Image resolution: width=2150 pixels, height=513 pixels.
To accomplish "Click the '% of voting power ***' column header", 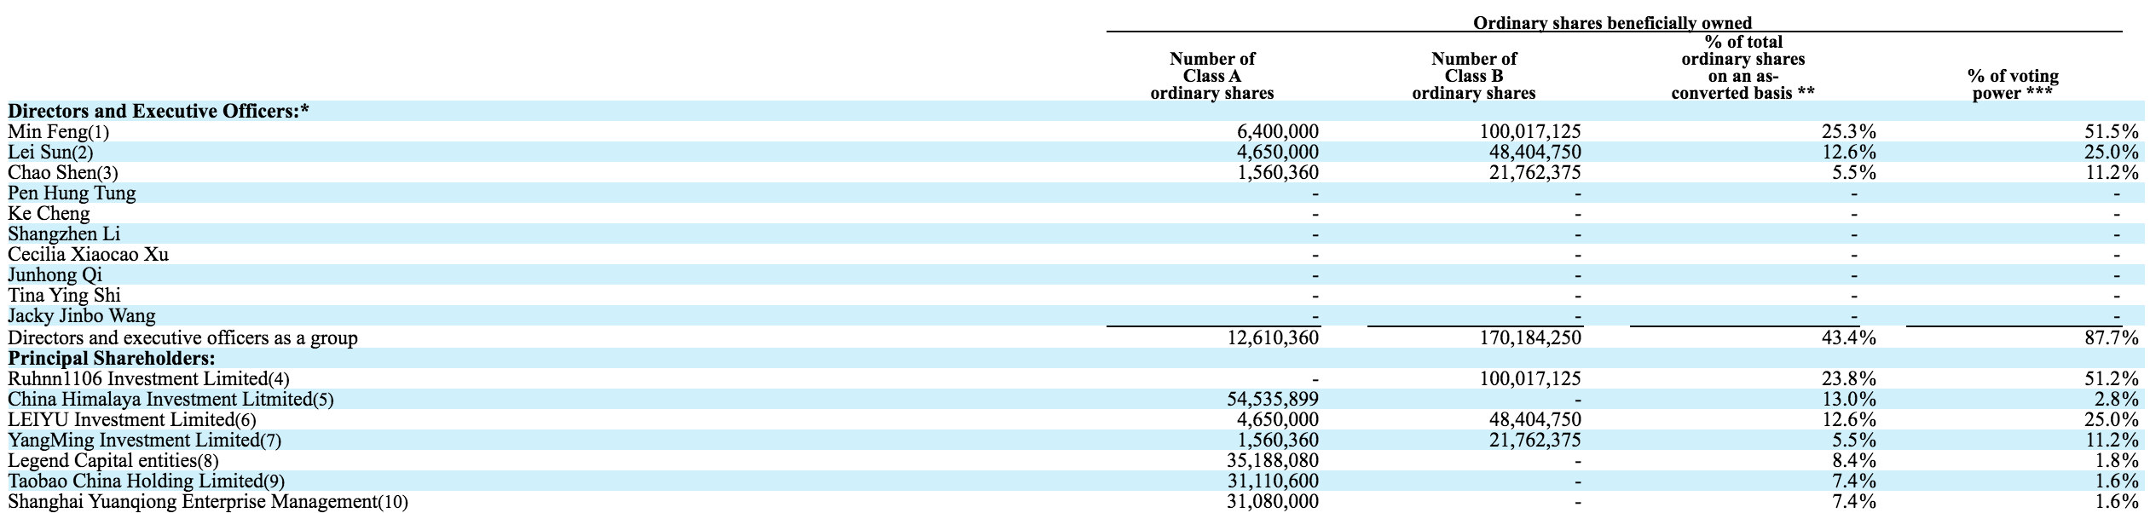I will [x=2013, y=84].
